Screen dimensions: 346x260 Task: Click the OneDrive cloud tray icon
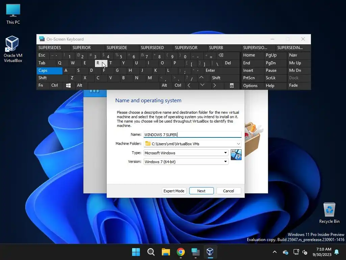(x=285, y=252)
